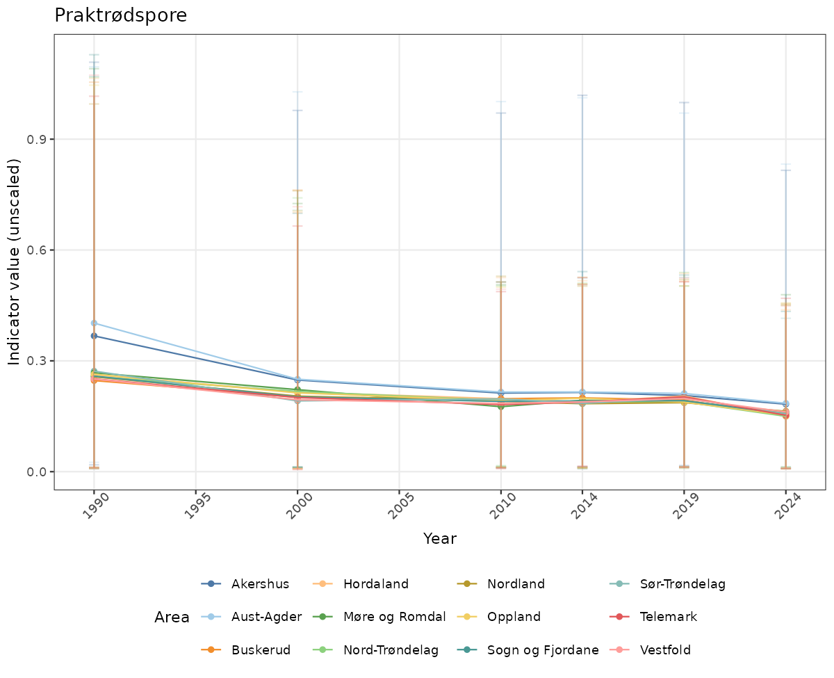
Task: Pick the Nord-Trøndelag legend swatch
Action: point(323,650)
